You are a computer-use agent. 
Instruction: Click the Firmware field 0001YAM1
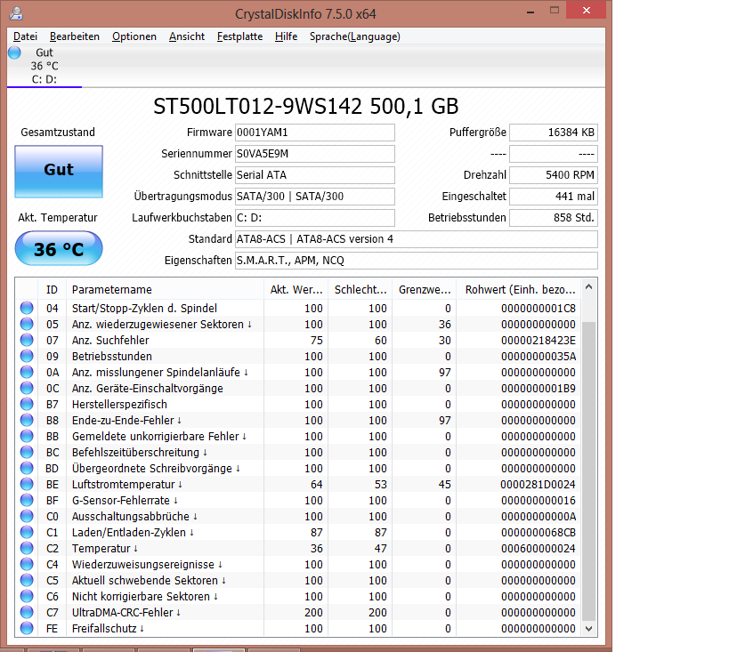(x=315, y=133)
